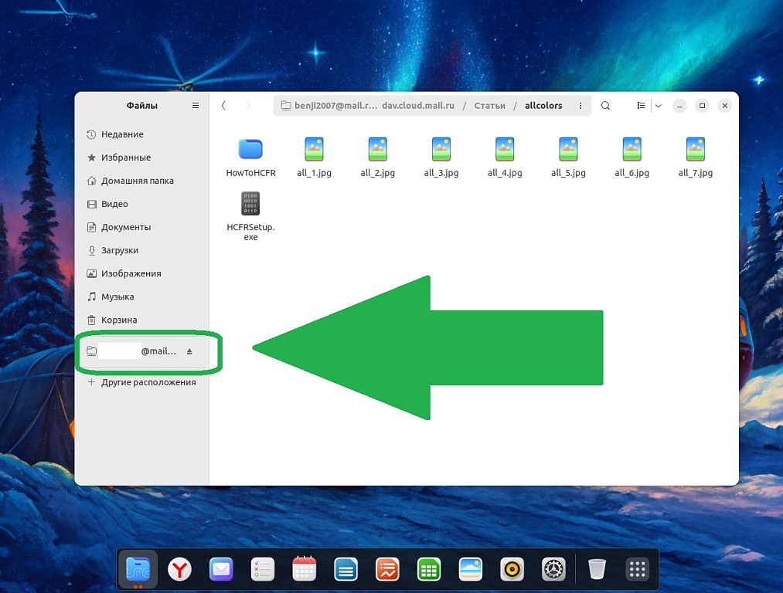Navigate to Статьи in path bar
The height and width of the screenshot is (593, 783).
pyautogui.click(x=489, y=106)
